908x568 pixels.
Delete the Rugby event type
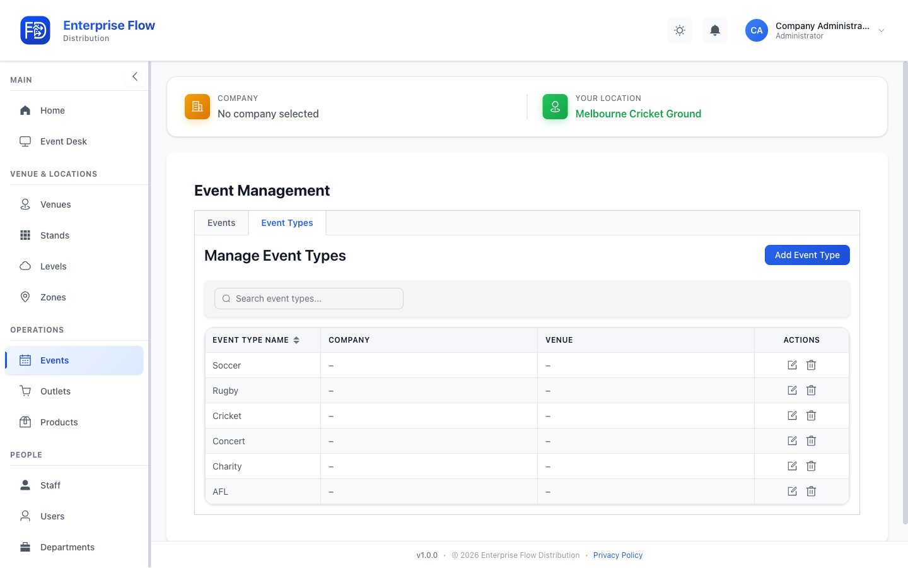[812, 390]
